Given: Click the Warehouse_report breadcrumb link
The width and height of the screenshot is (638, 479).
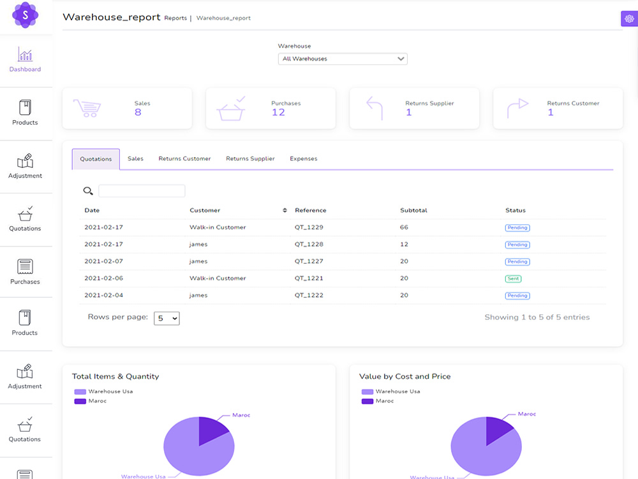Looking at the screenshot, I should pyautogui.click(x=223, y=18).
